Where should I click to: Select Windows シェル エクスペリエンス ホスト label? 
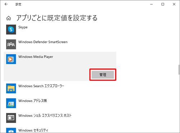(45, 115)
